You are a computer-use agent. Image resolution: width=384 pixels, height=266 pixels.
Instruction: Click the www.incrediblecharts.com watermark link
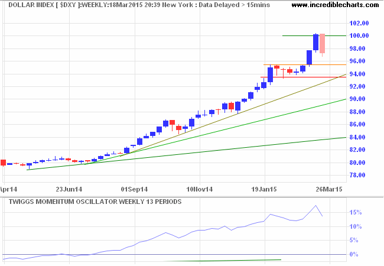[335, 5]
